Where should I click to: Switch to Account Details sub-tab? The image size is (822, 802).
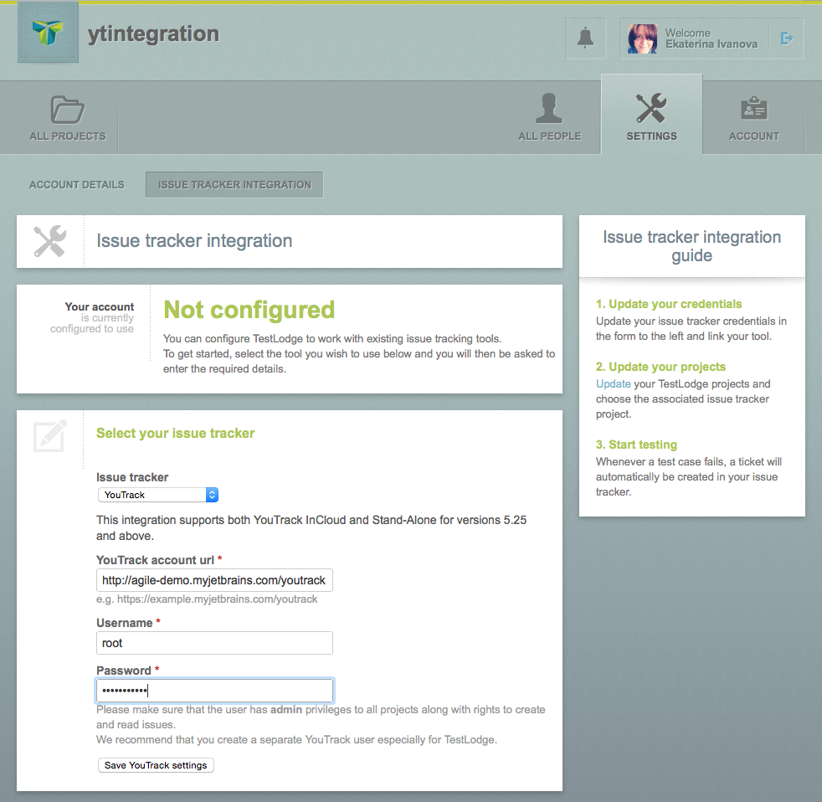(76, 185)
